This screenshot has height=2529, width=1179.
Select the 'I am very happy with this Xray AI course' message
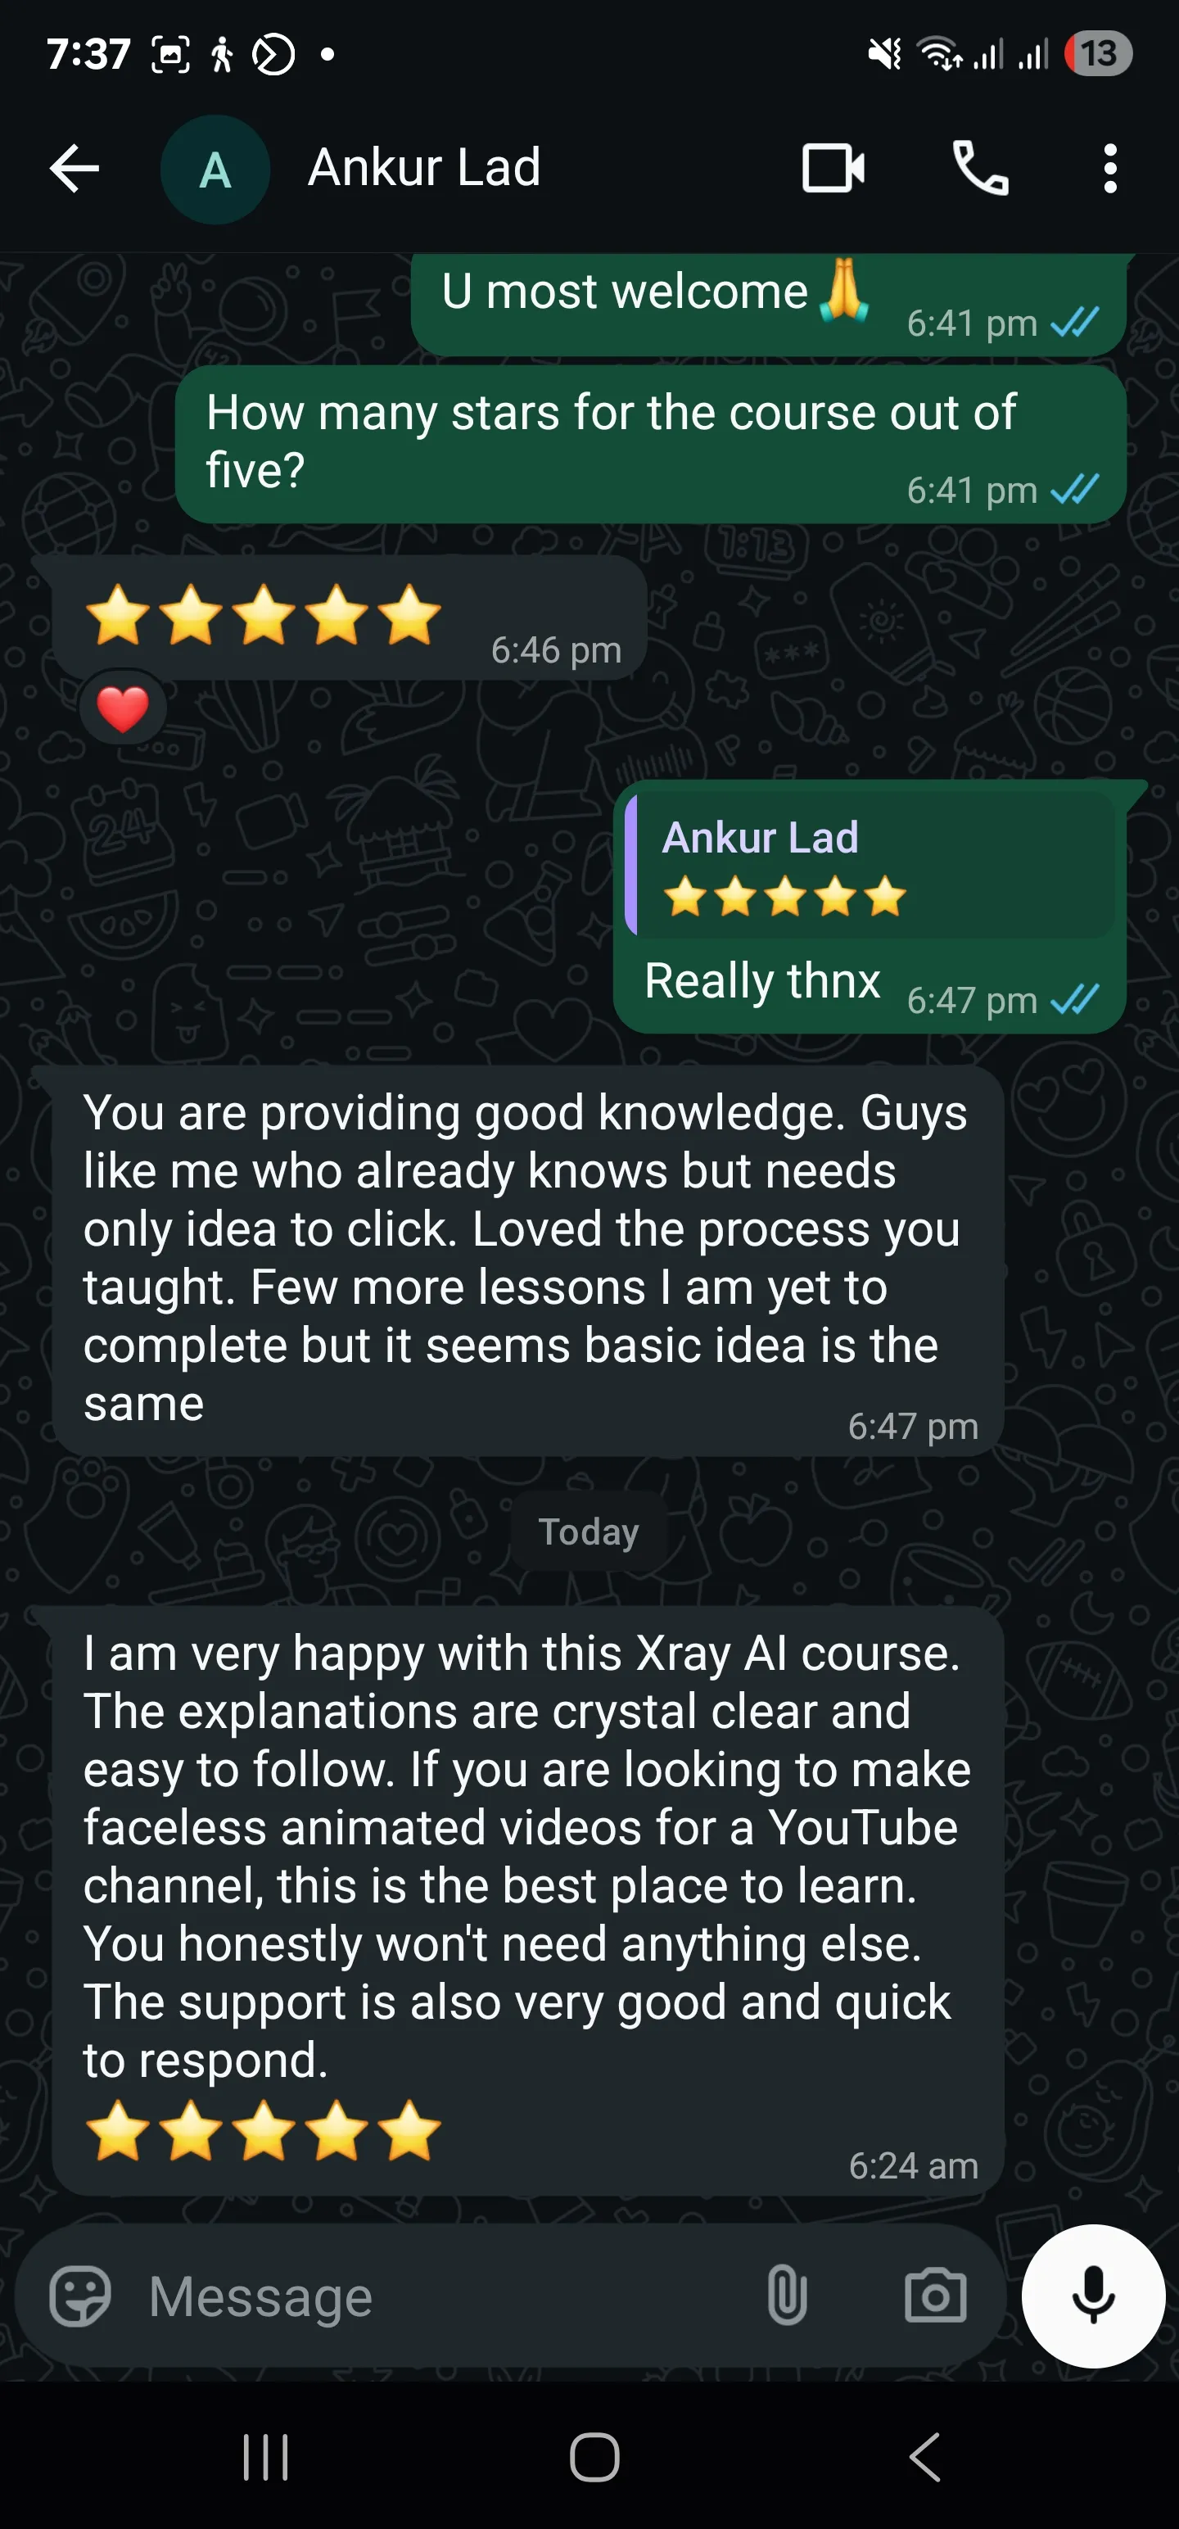click(528, 1900)
